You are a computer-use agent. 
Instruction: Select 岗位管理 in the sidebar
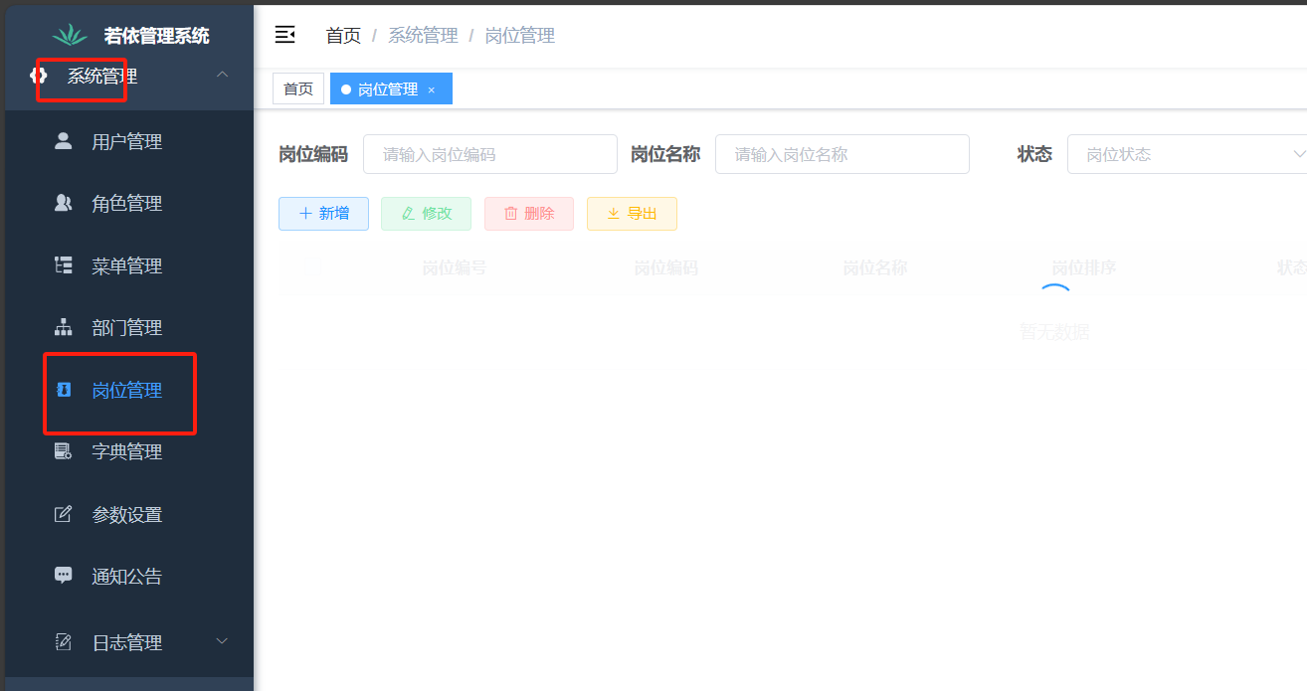tap(127, 390)
